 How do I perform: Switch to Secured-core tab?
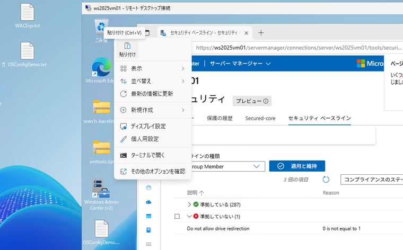[260, 118]
